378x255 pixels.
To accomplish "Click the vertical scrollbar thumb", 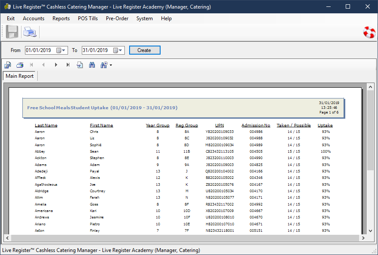I will (371, 130).
